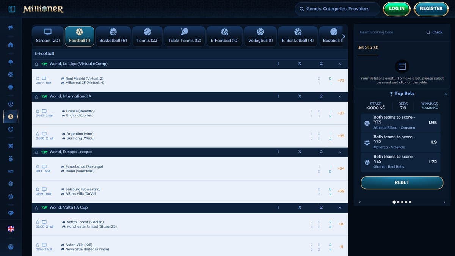Click the REGISTER button

431,9
